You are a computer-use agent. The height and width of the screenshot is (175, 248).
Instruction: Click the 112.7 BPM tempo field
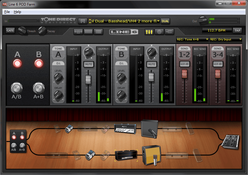(216, 30)
